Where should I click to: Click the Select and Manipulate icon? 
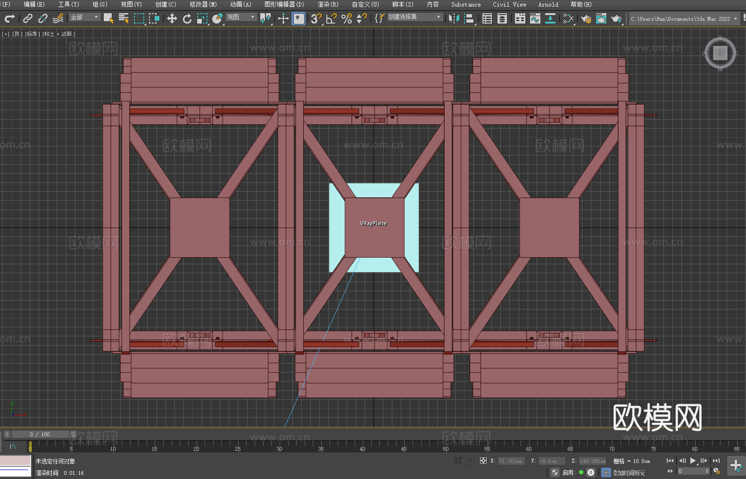pyautogui.click(x=283, y=18)
